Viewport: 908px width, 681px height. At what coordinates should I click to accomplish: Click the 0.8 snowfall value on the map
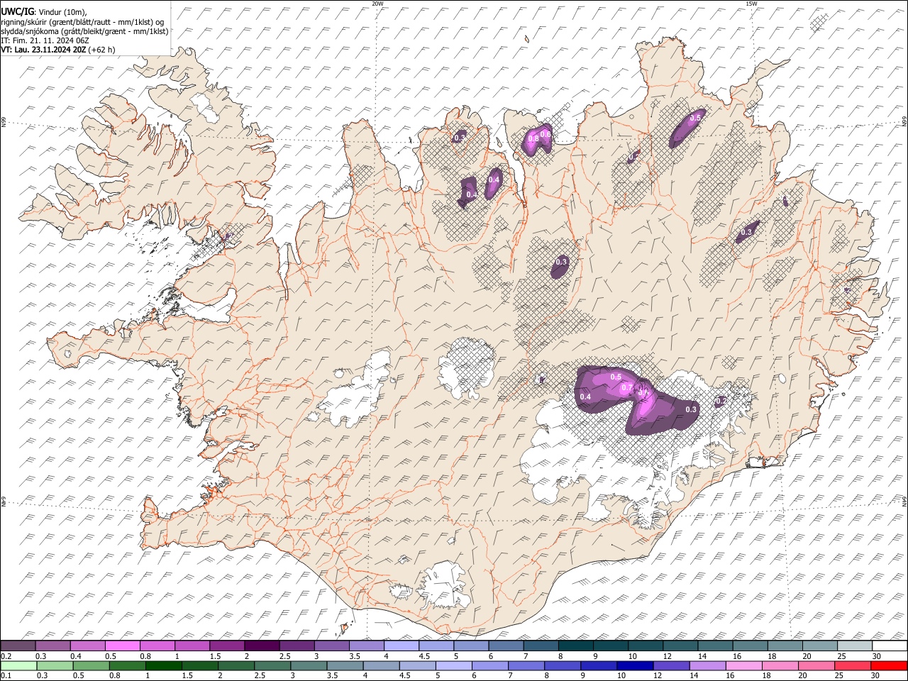pos(533,138)
